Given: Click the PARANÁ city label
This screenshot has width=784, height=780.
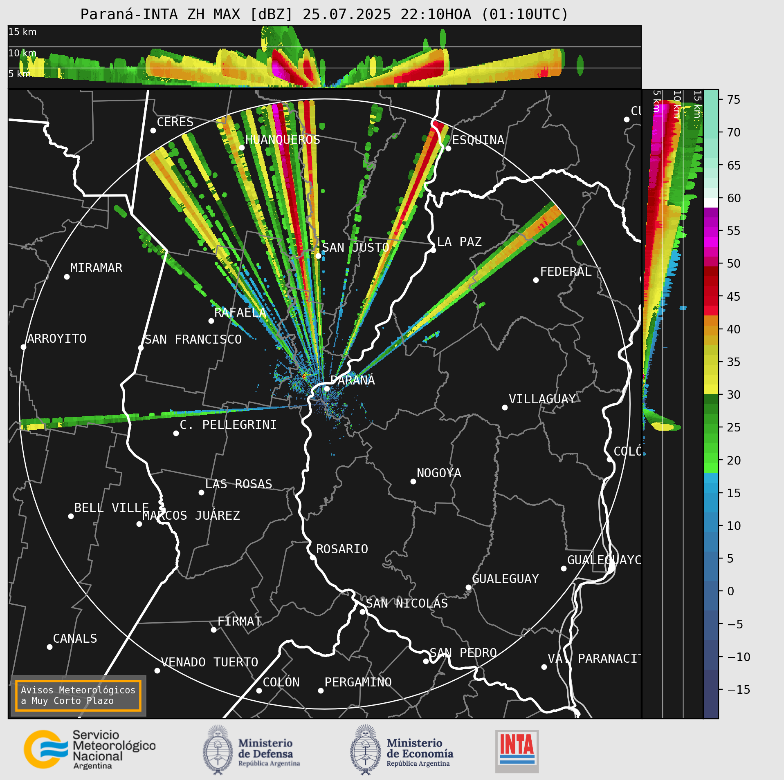Looking at the screenshot, I should click(x=353, y=380).
